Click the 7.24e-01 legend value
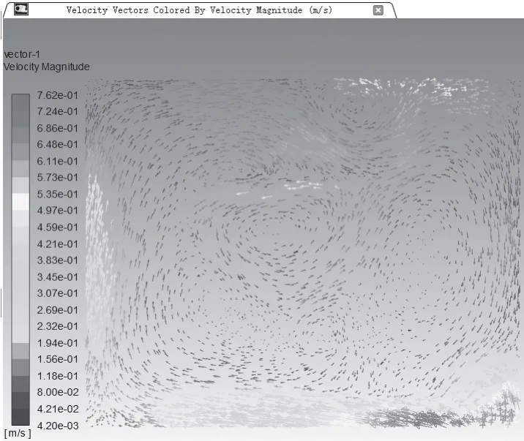This screenshot has height=441, width=524. point(58,111)
